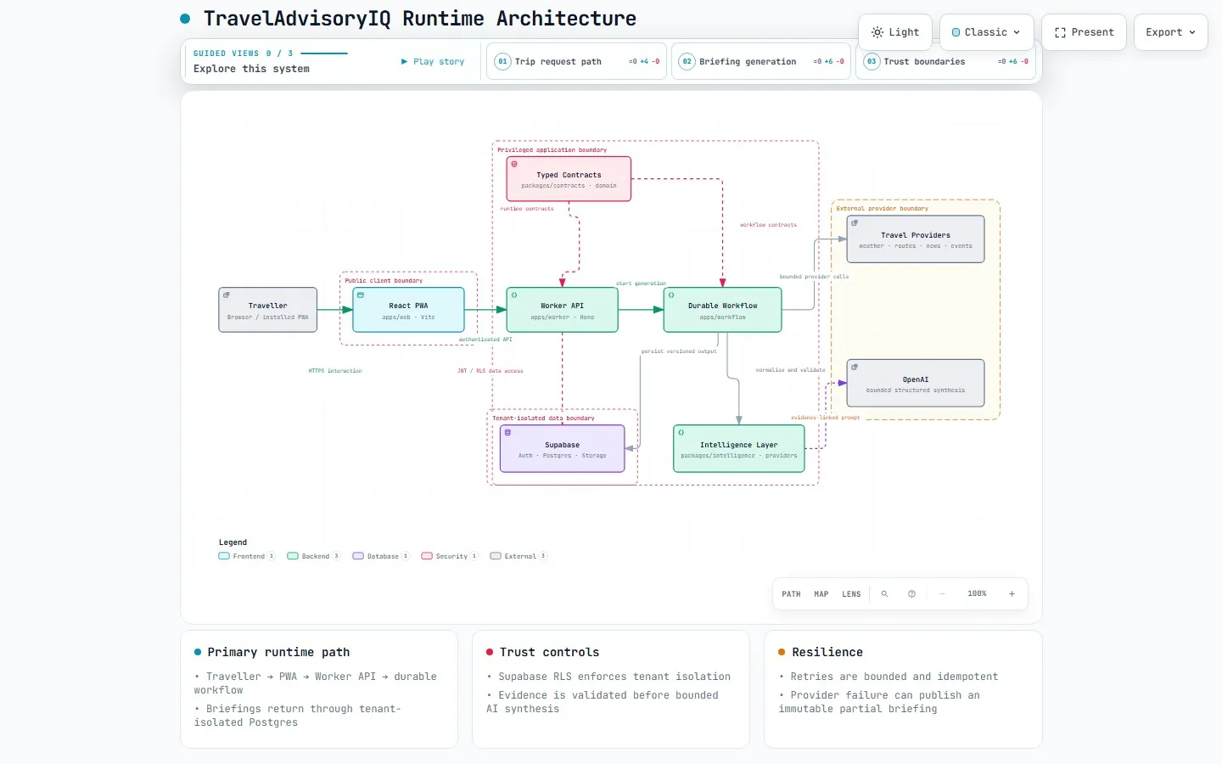Toggle the Backend legend filter
This screenshot has width=1222, height=764.
[x=314, y=556]
